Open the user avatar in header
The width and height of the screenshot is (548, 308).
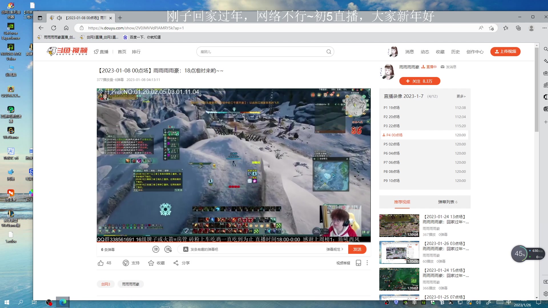coord(393,52)
